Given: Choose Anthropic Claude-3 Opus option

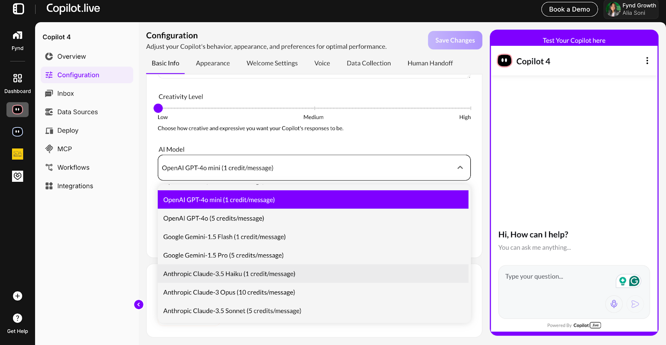Looking at the screenshot, I should 313,292.
